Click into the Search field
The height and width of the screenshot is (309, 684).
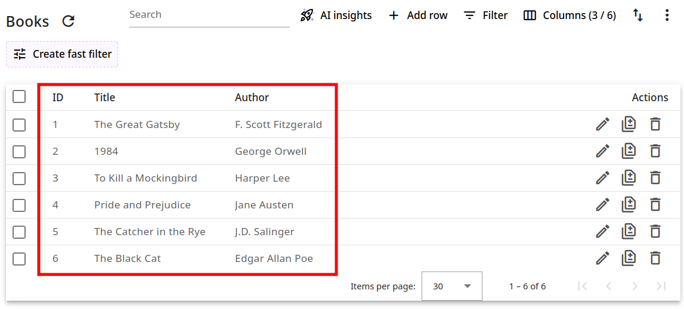pyautogui.click(x=209, y=15)
